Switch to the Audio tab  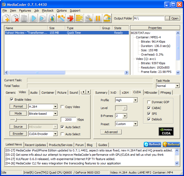[34, 93]
